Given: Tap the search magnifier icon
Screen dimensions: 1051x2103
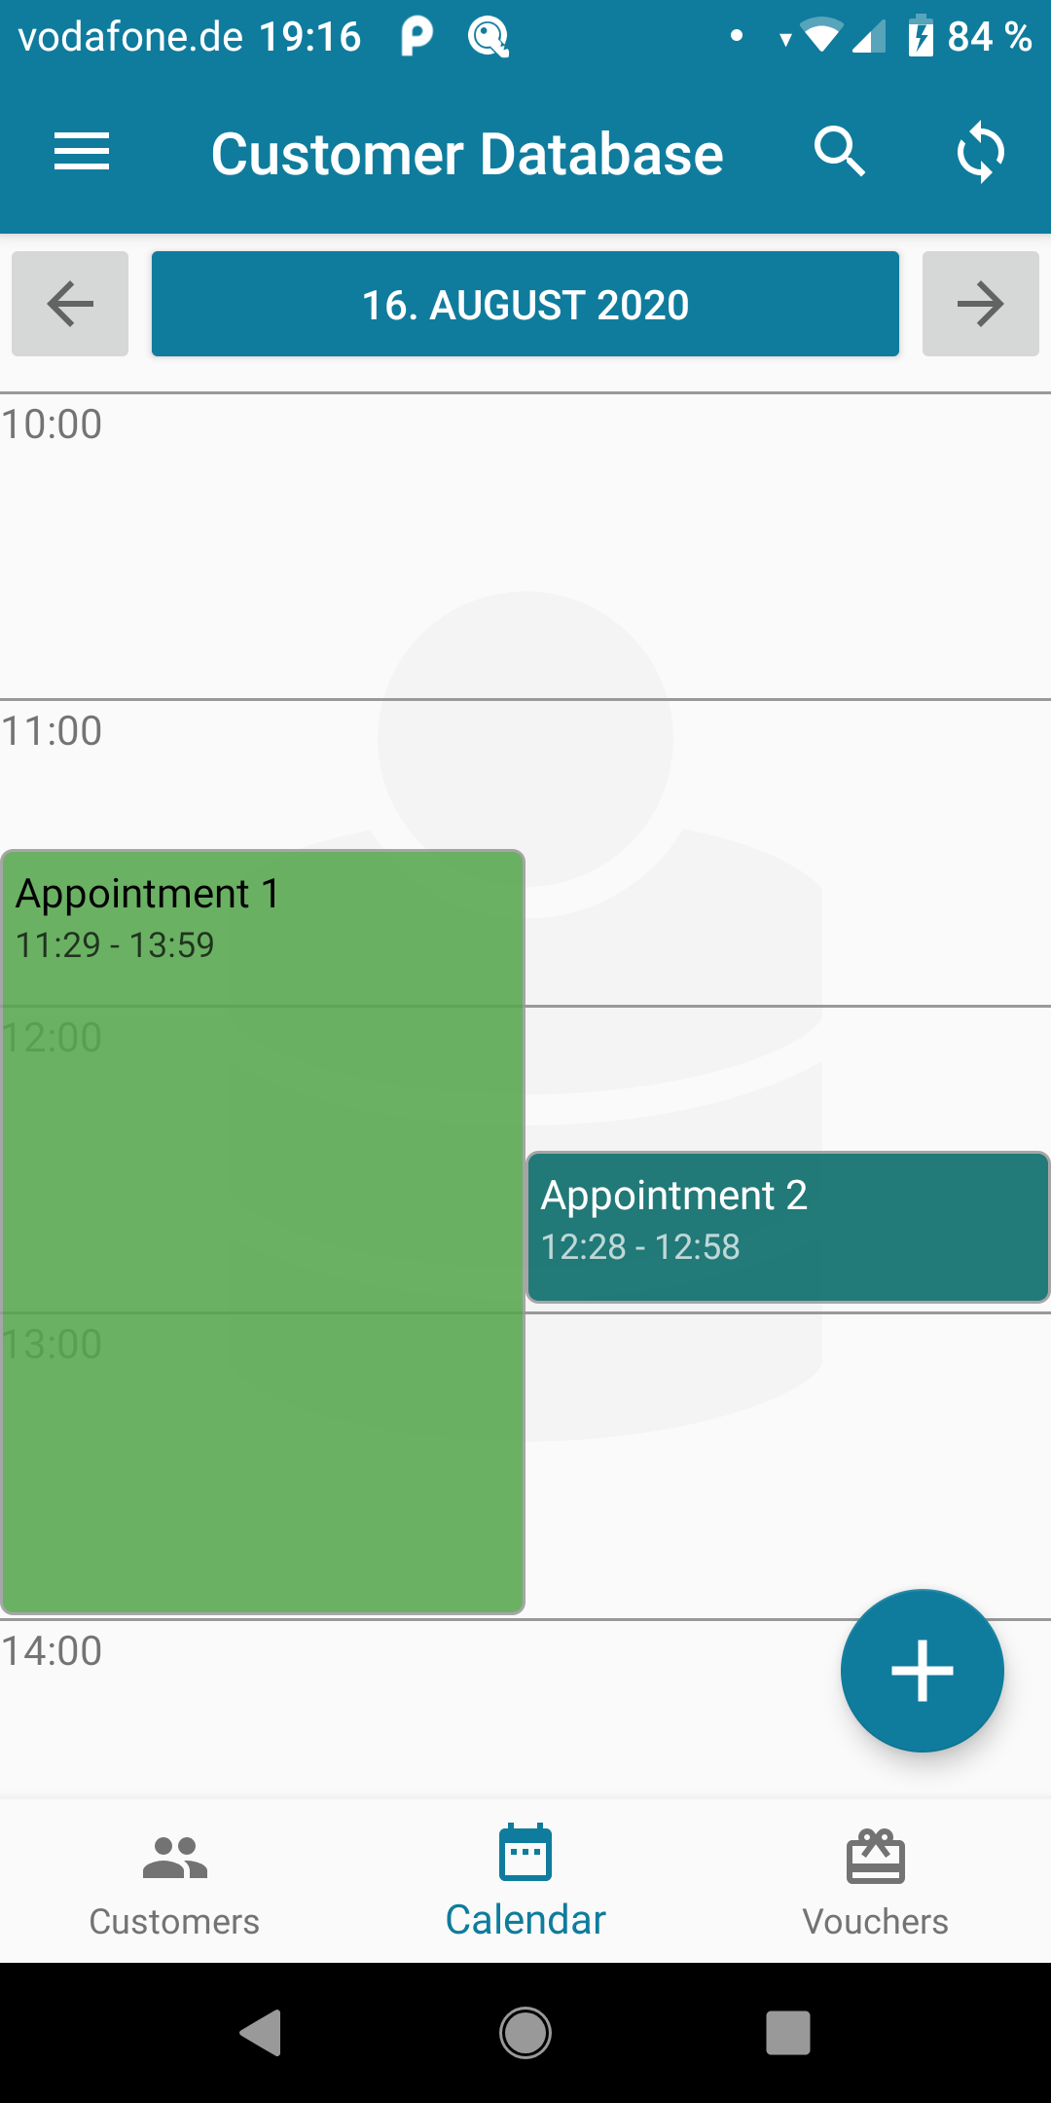Looking at the screenshot, I should [x=839, y=152].
